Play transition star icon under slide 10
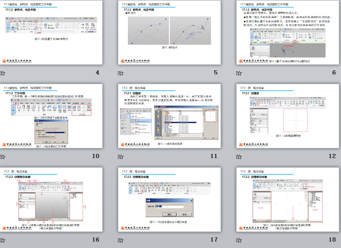 tap(2, 156)
